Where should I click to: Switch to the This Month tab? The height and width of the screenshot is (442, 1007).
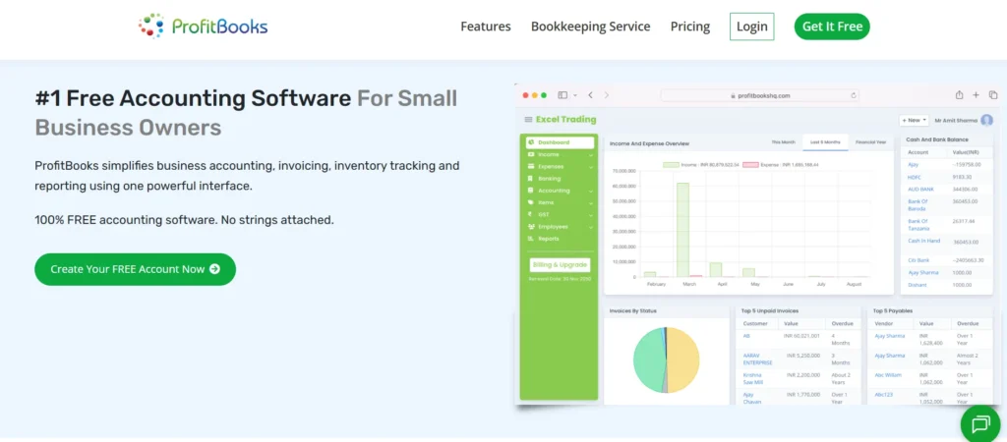[x=783, y=142]
